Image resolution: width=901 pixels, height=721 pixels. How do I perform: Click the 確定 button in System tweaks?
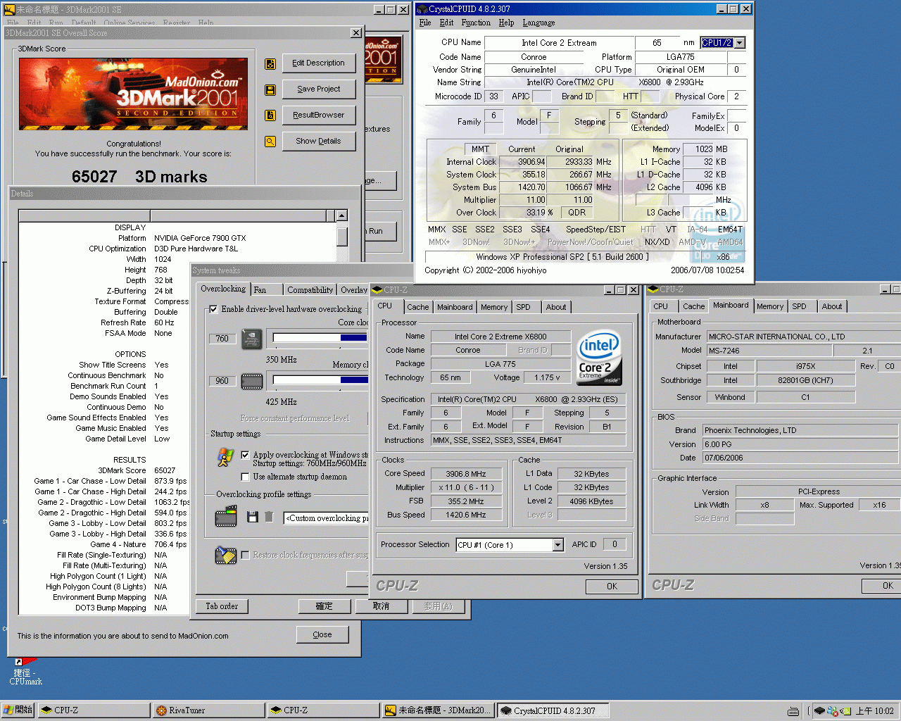324,606
